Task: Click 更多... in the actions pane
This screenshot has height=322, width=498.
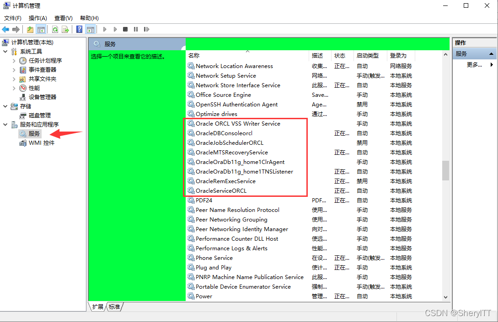Action: pos(474,65)
